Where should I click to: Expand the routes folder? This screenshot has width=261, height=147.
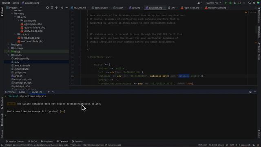(9, 45)
